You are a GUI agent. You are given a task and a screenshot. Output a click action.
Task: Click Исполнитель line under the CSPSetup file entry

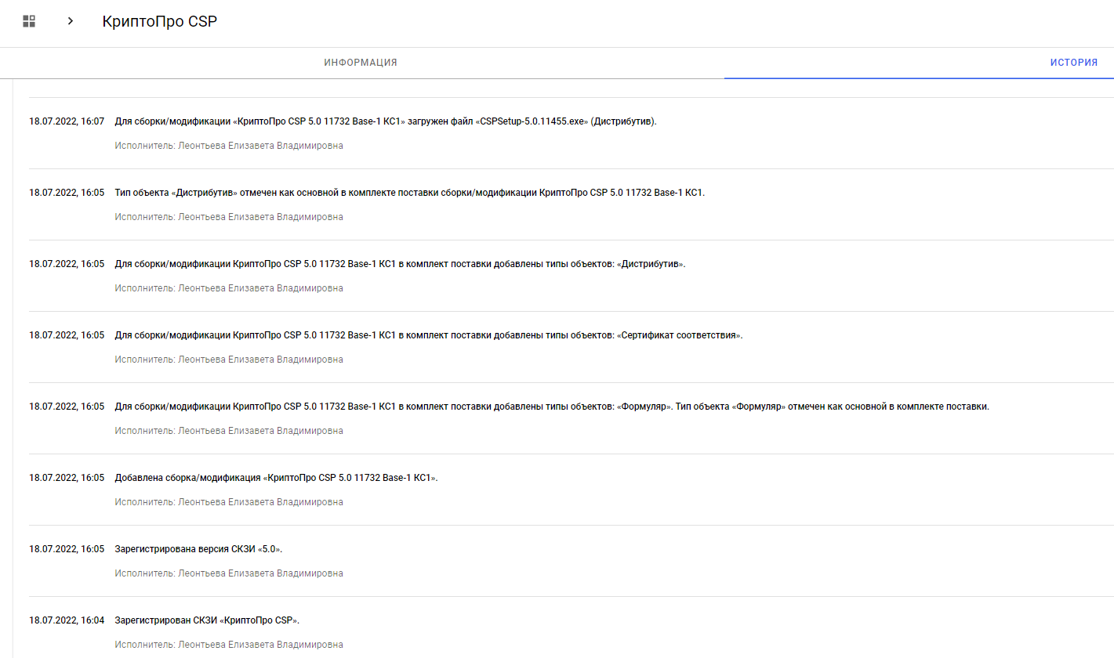(229, 146)
